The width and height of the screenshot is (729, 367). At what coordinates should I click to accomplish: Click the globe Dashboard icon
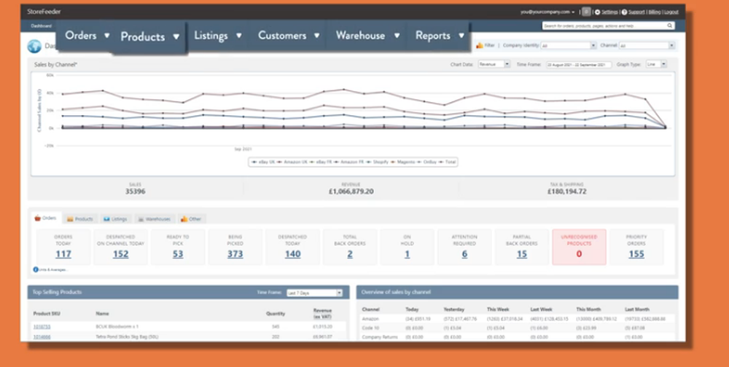click(x=34, y=46)
